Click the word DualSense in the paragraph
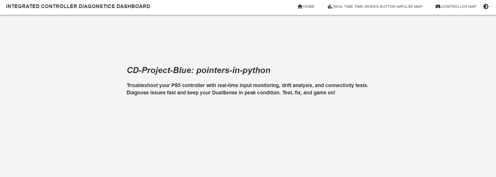Screen dimensions: 496x177 225,93
